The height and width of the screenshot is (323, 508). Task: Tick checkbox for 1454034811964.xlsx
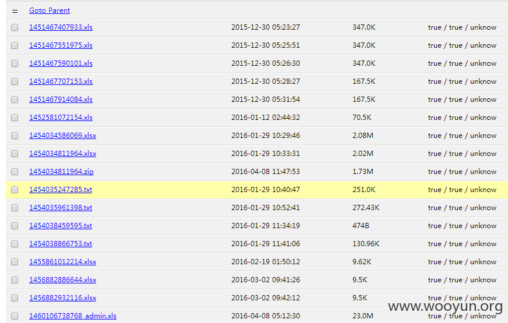tap(15, 154)
